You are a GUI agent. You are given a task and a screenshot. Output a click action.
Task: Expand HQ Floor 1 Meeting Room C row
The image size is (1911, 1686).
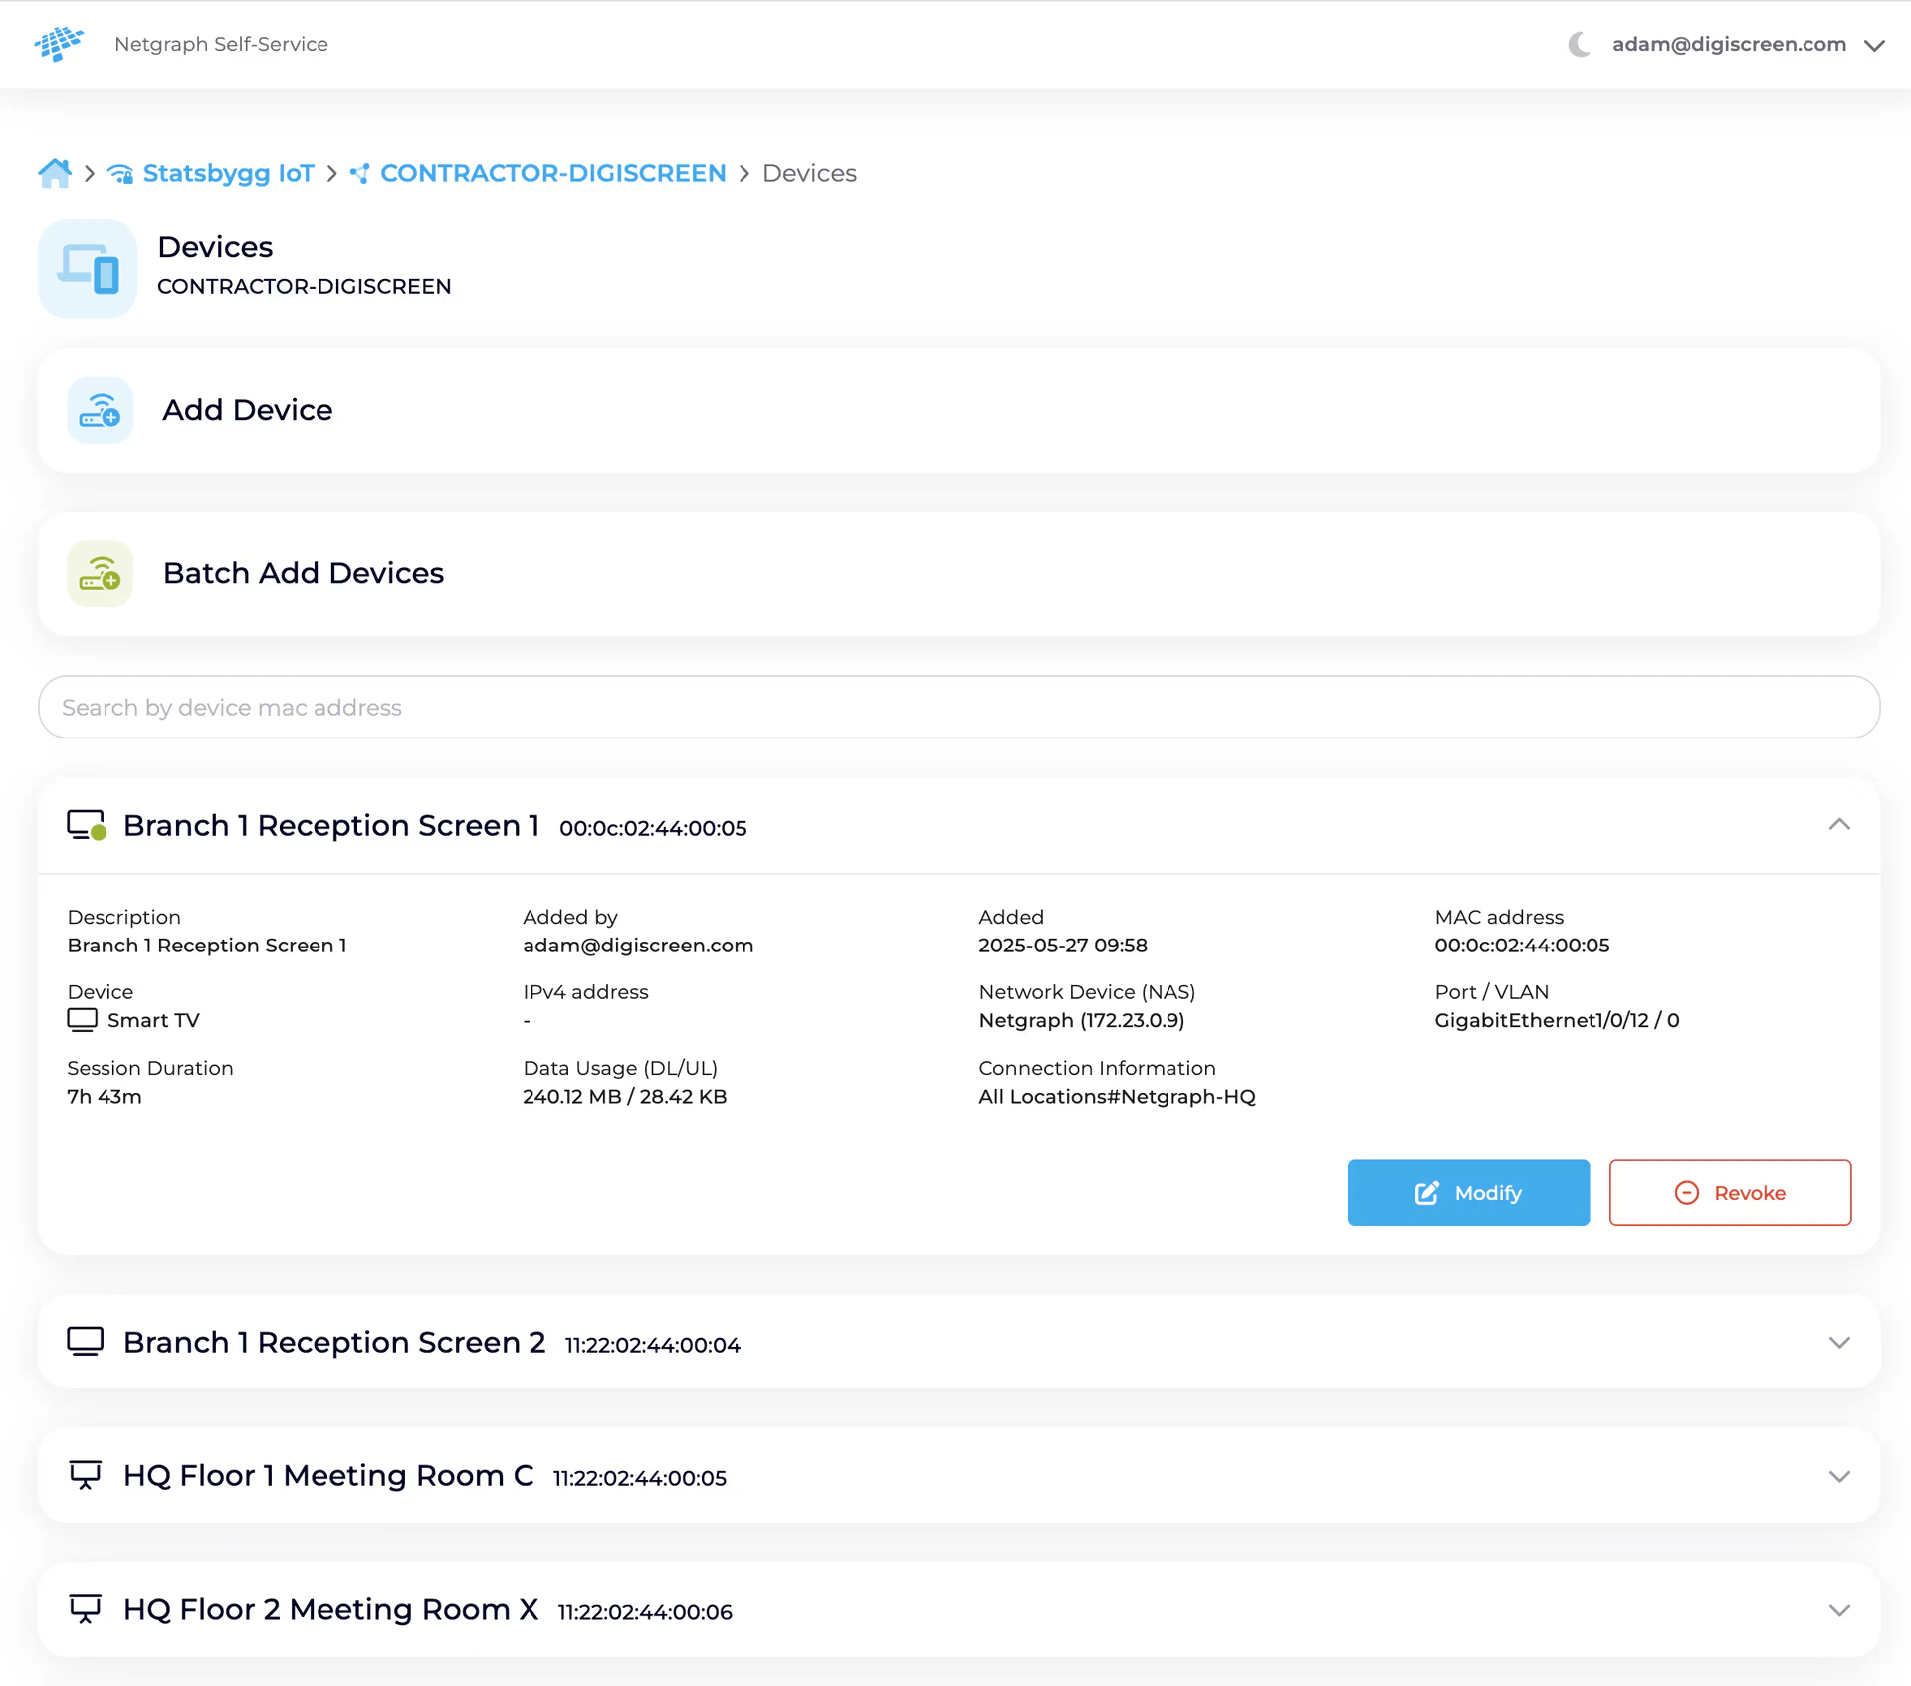click(958, 1476)
